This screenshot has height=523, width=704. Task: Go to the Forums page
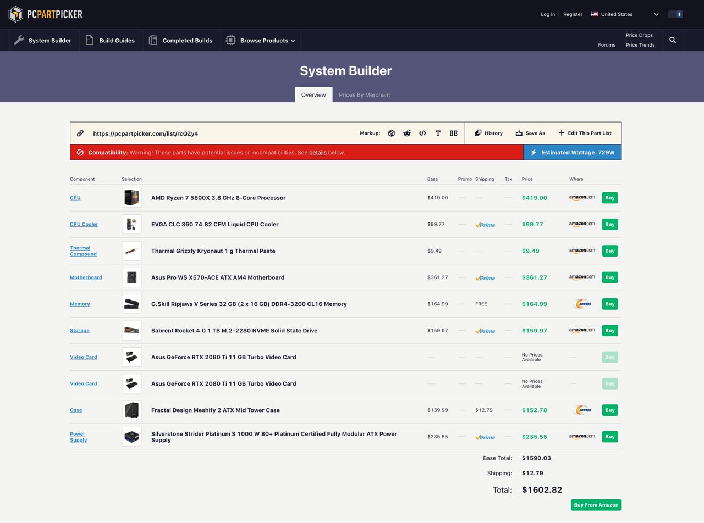[607, 45]
